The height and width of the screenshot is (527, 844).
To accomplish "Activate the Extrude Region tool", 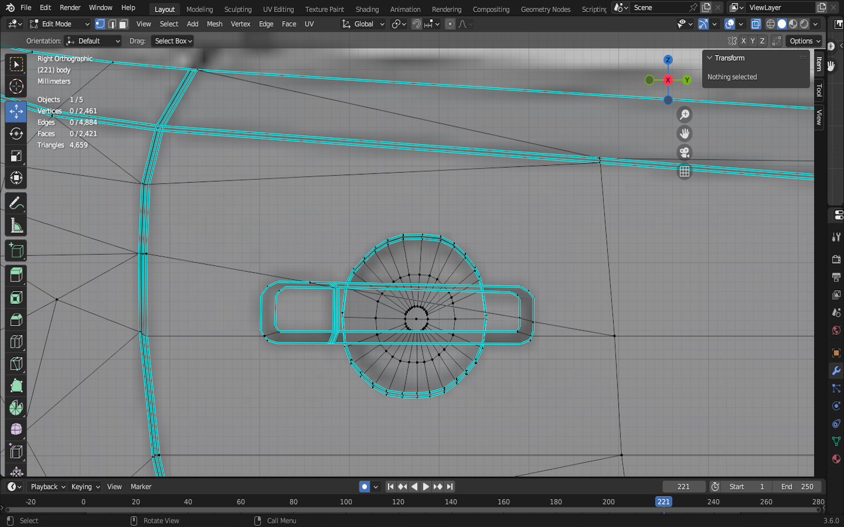I will (x=16, y=275).
